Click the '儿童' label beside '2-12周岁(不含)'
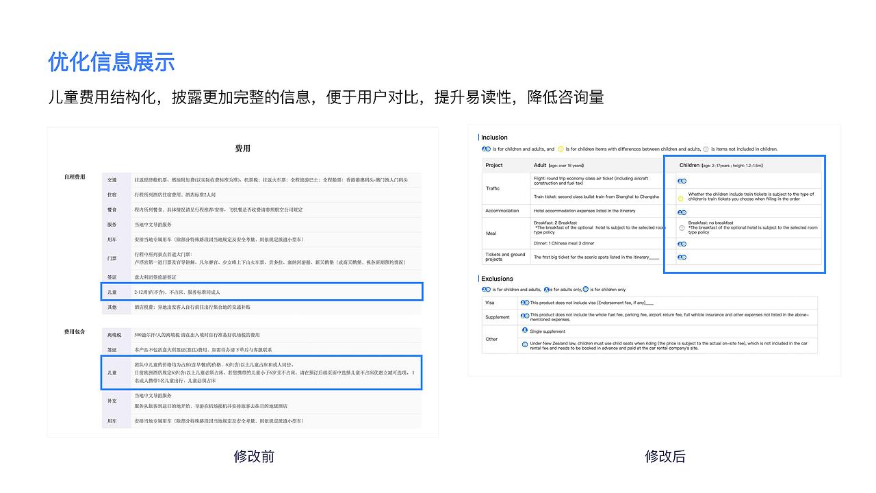Viewport: 876px width, 493px height. tap(112, 292)
